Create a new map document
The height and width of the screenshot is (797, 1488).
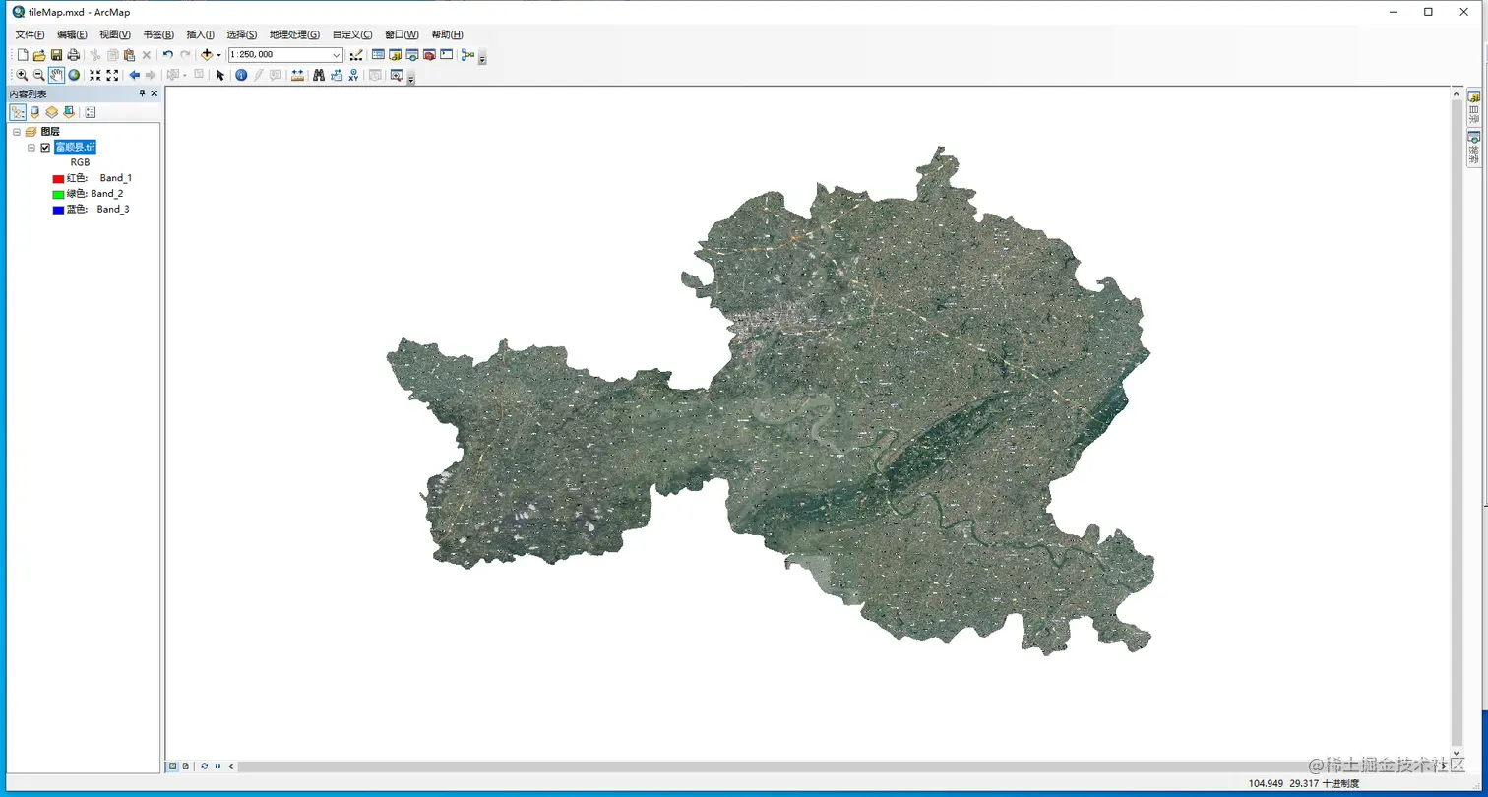(x=23, y=55)
